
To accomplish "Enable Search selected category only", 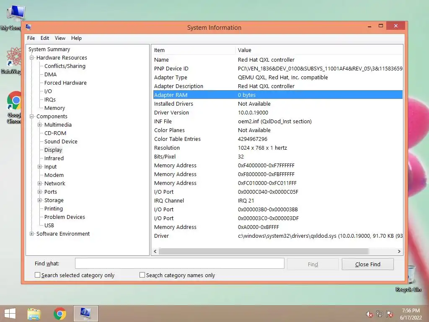I will point(37,275).
